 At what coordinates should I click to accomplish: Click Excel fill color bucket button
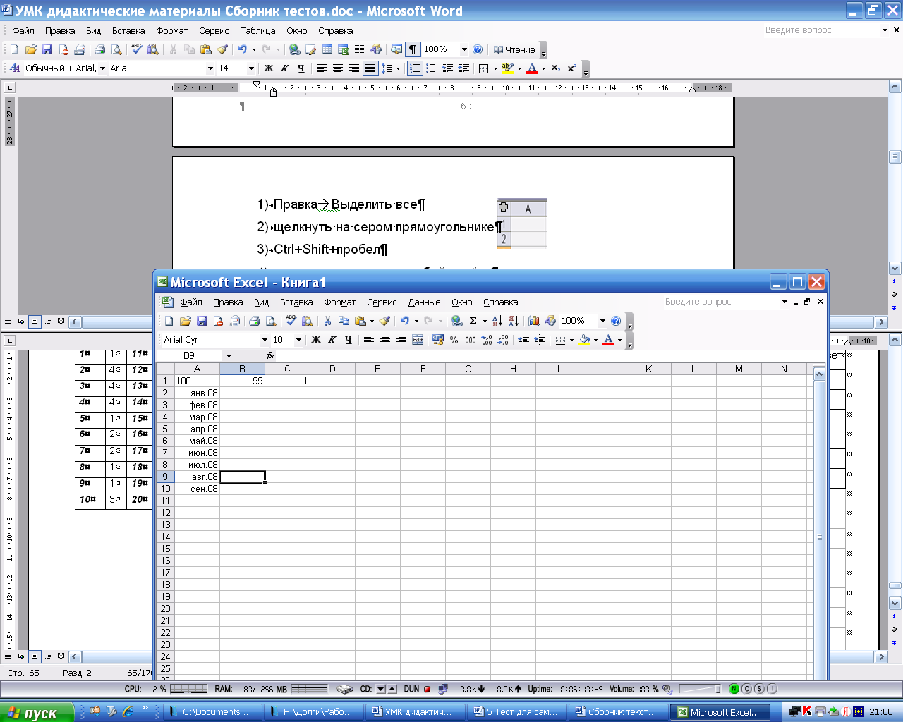click(x=584, y=340)
